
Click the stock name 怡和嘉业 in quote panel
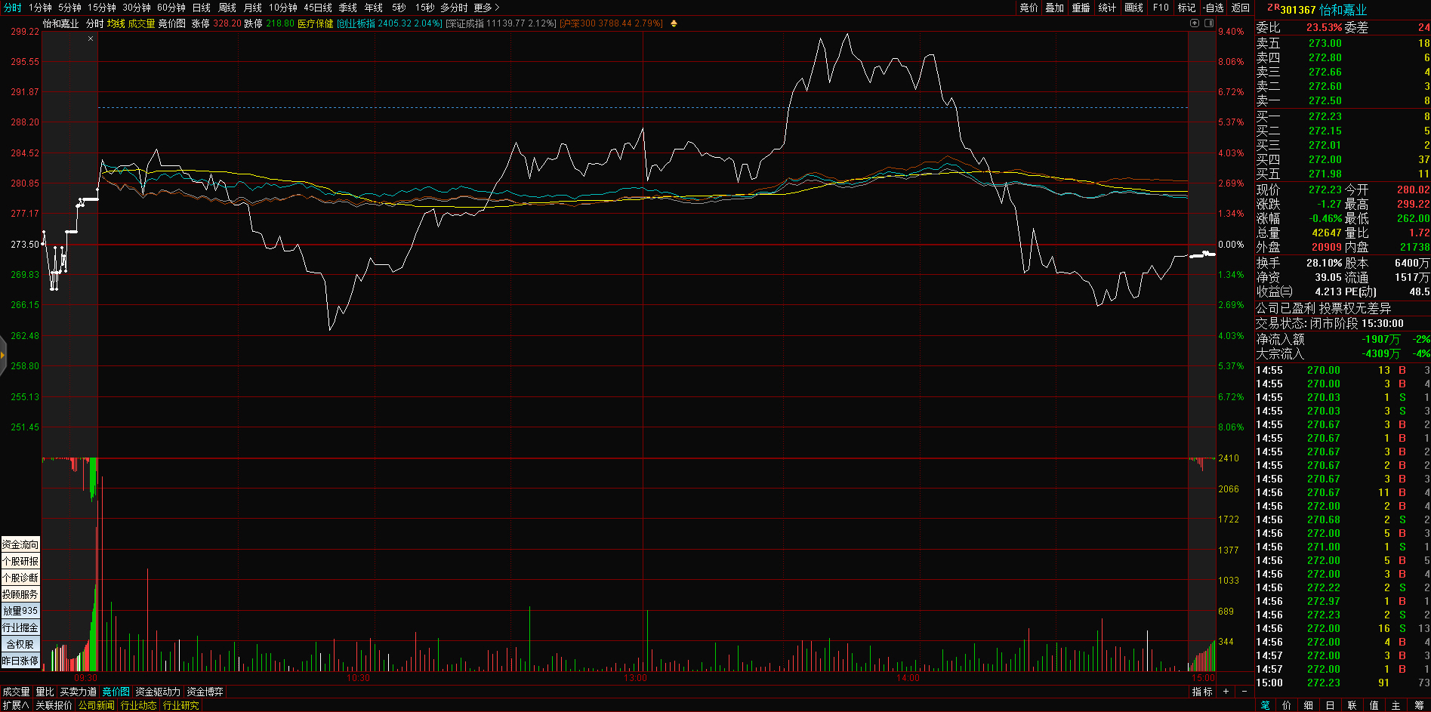[x=1343, y=10]
